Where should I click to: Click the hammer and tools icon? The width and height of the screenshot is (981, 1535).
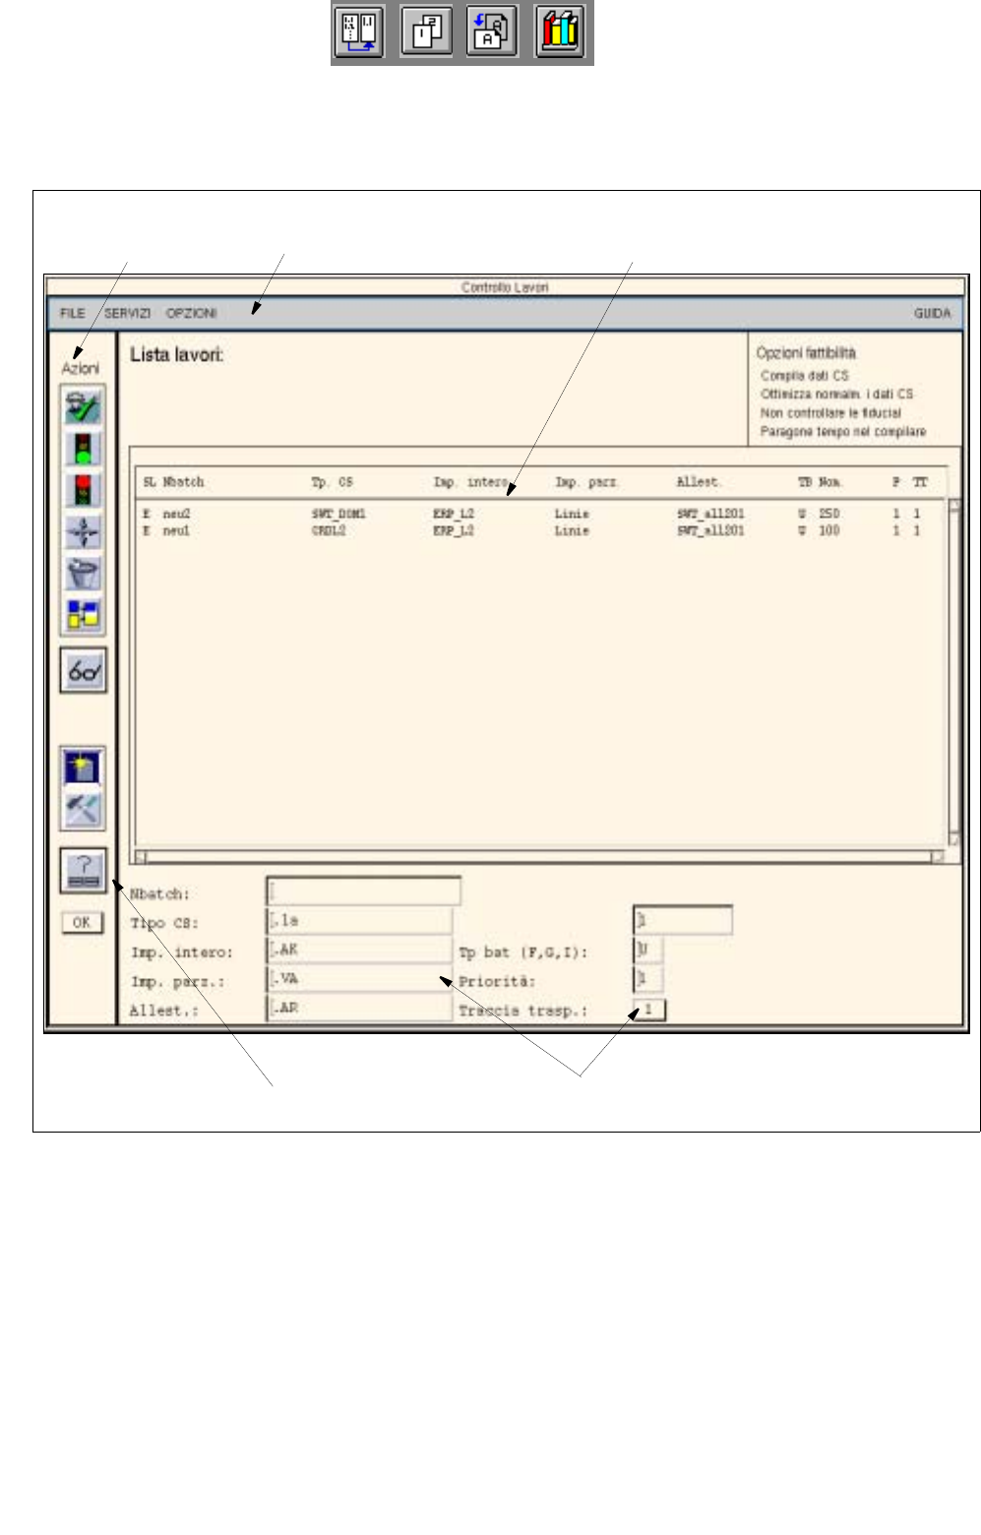click(83, 809)
